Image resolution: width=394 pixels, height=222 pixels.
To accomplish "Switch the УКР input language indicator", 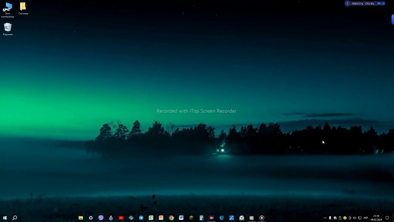I will pos(366,218).
